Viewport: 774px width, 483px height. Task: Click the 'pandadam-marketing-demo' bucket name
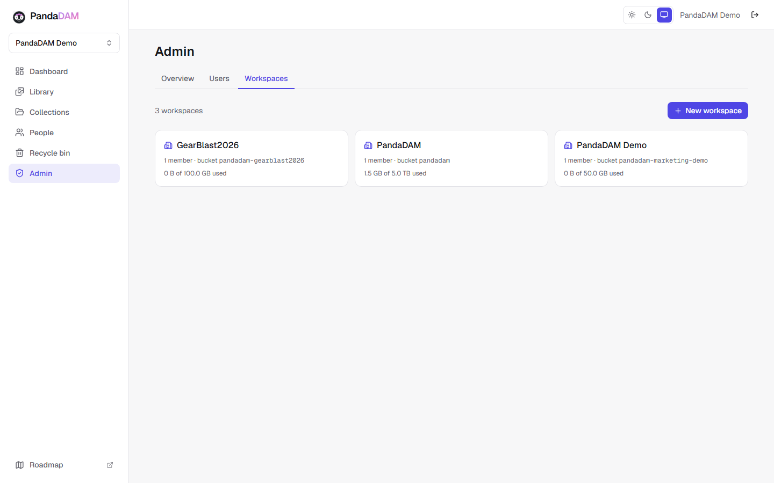point(663,160)
